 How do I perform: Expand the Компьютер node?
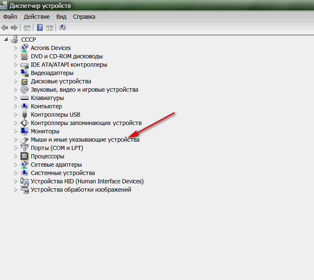[x=15, y=106]
